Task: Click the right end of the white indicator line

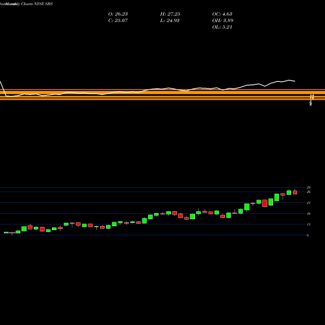Action: (294, 81)
